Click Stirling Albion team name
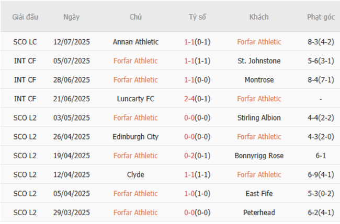Screen dimensions: 340x224 click(259, 118)
